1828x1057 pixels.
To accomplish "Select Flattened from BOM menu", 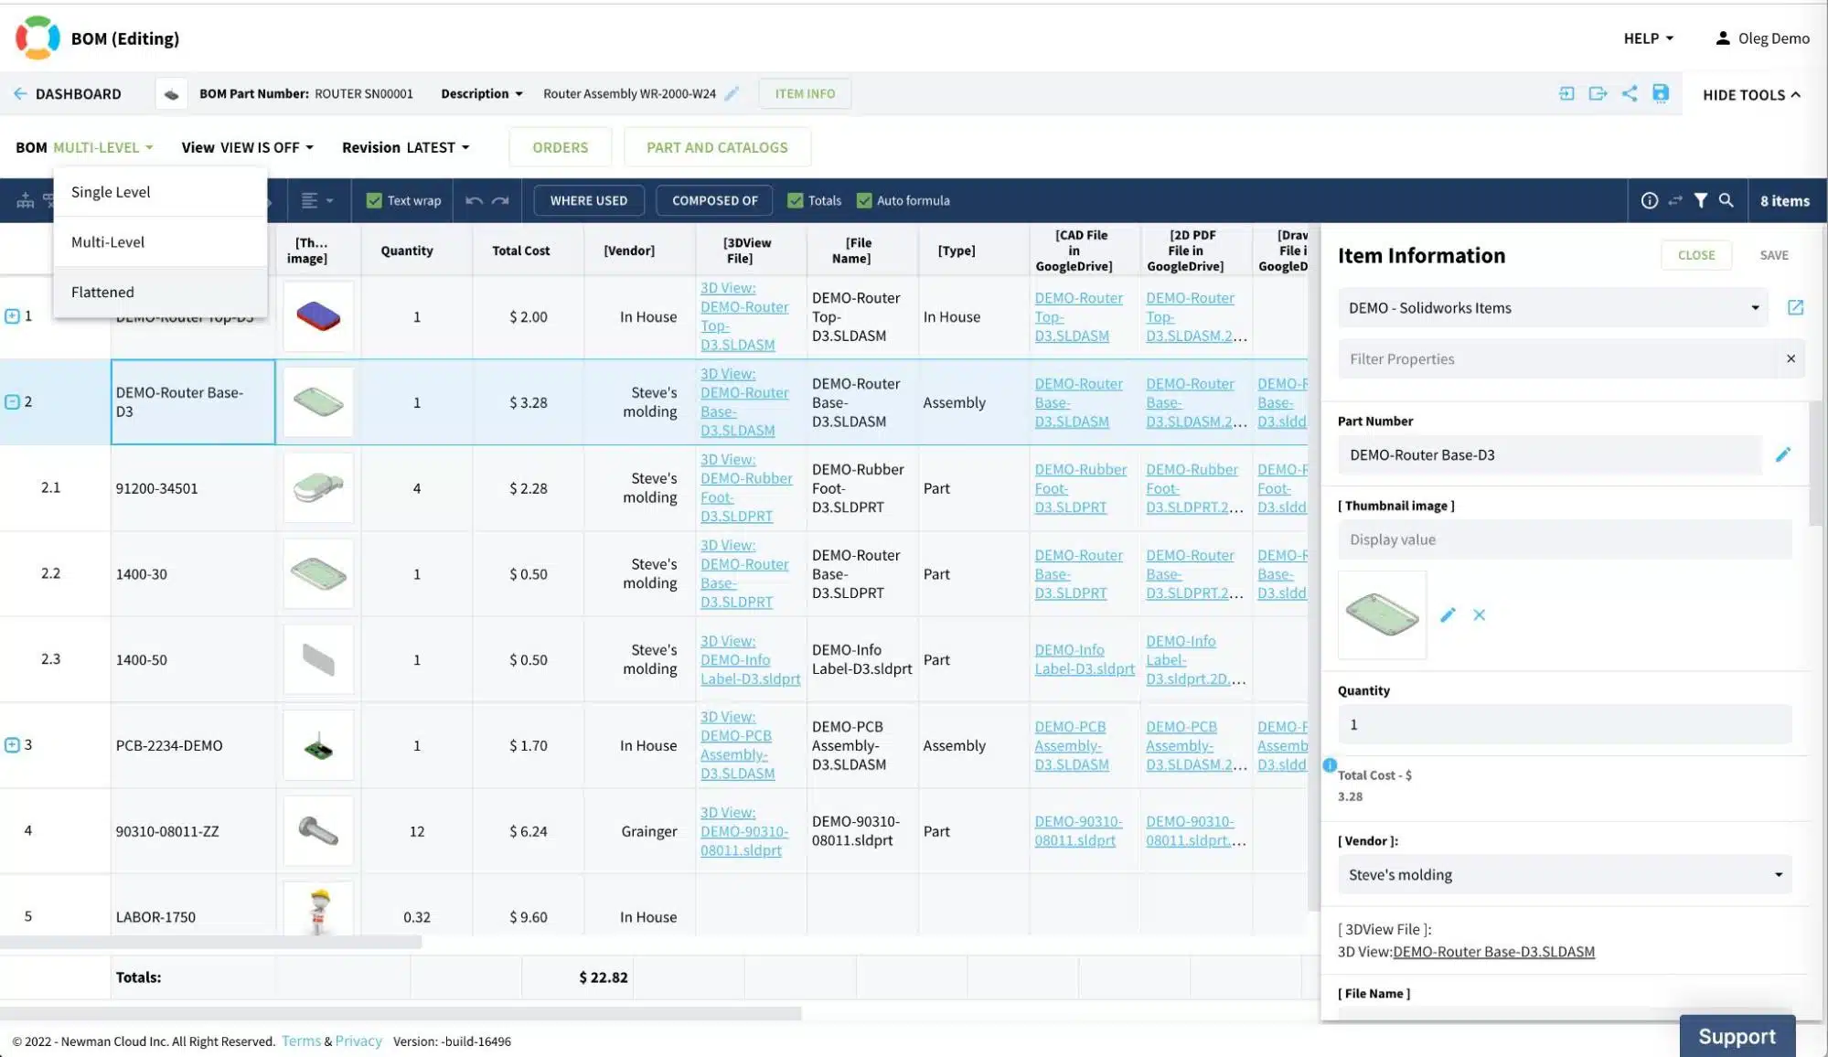I will pos(102,292).
